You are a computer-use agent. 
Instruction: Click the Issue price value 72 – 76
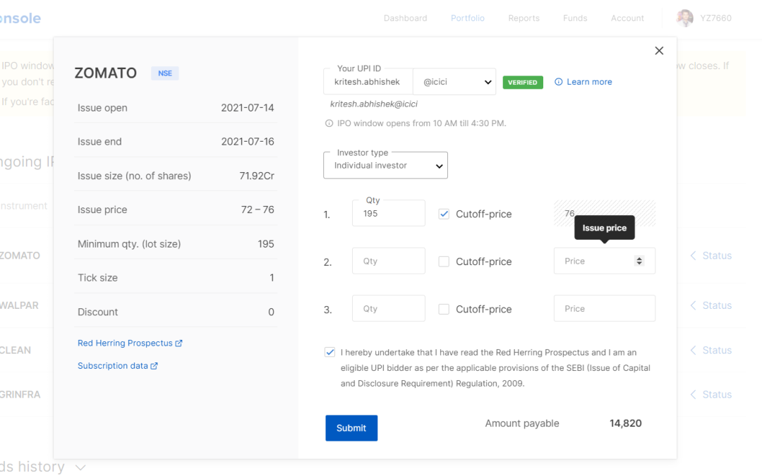(x=258, y=209)
